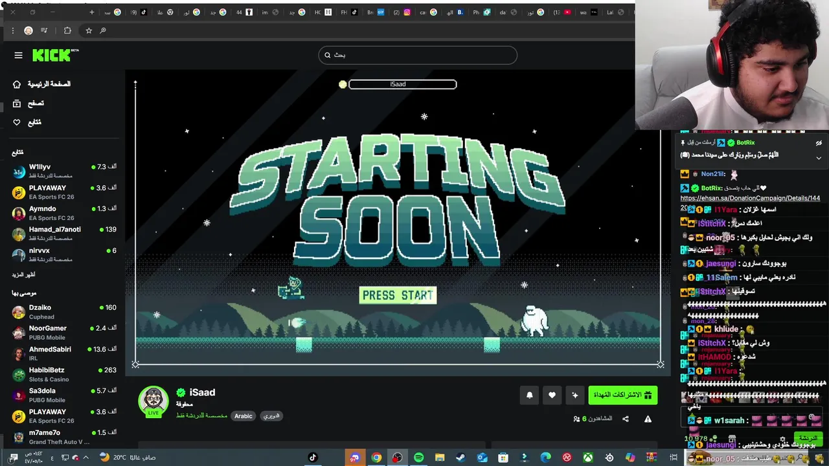The image size is (829, 466).
Task: Click the KICK logo
Action: 56,55
